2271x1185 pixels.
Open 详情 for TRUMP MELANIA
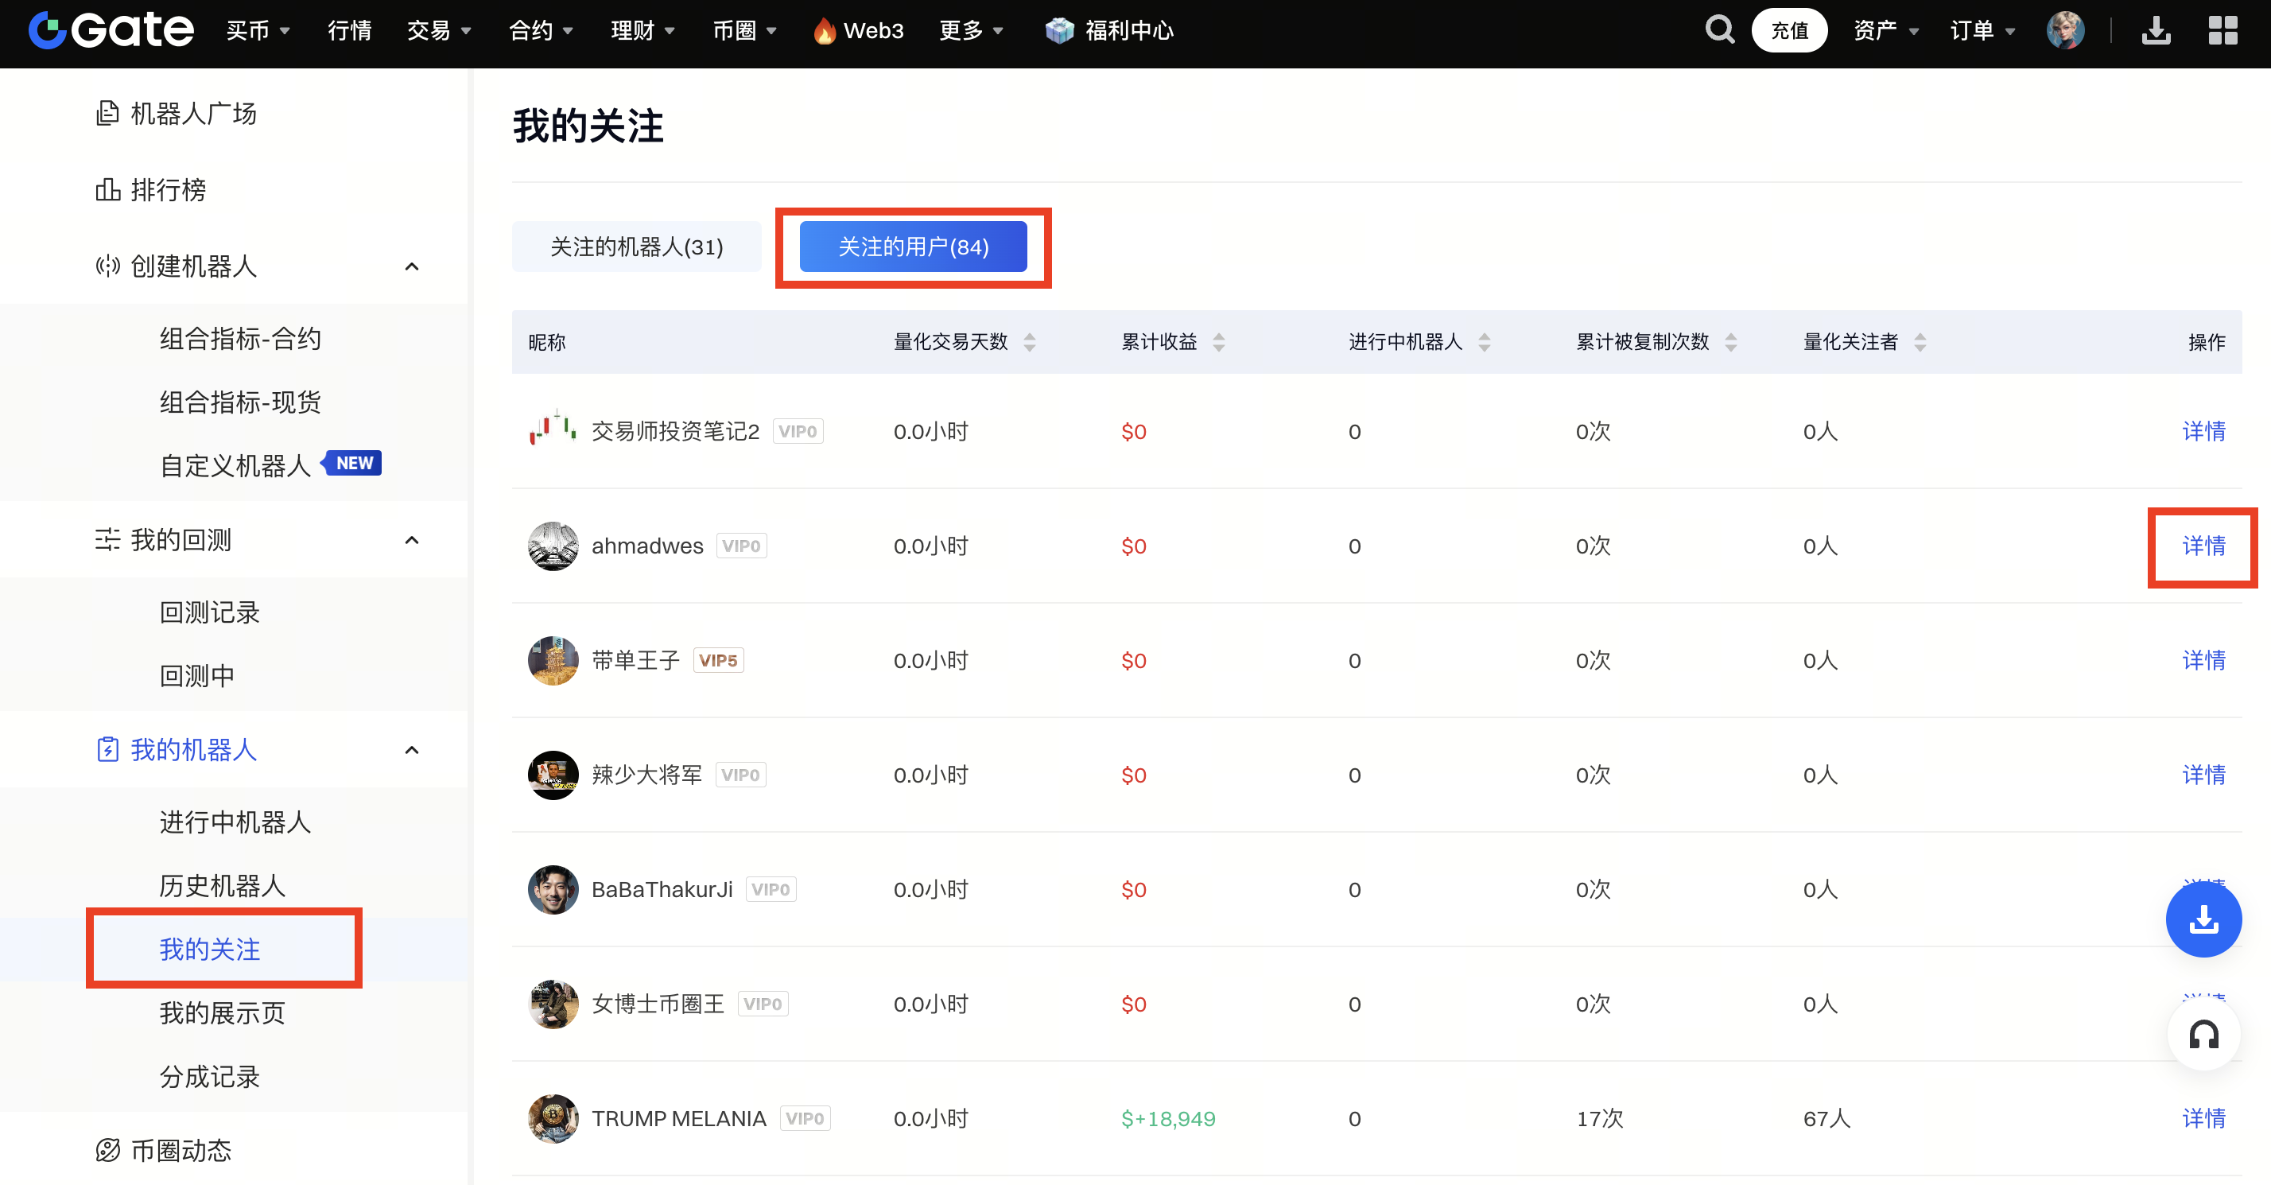[2203, 1118]
